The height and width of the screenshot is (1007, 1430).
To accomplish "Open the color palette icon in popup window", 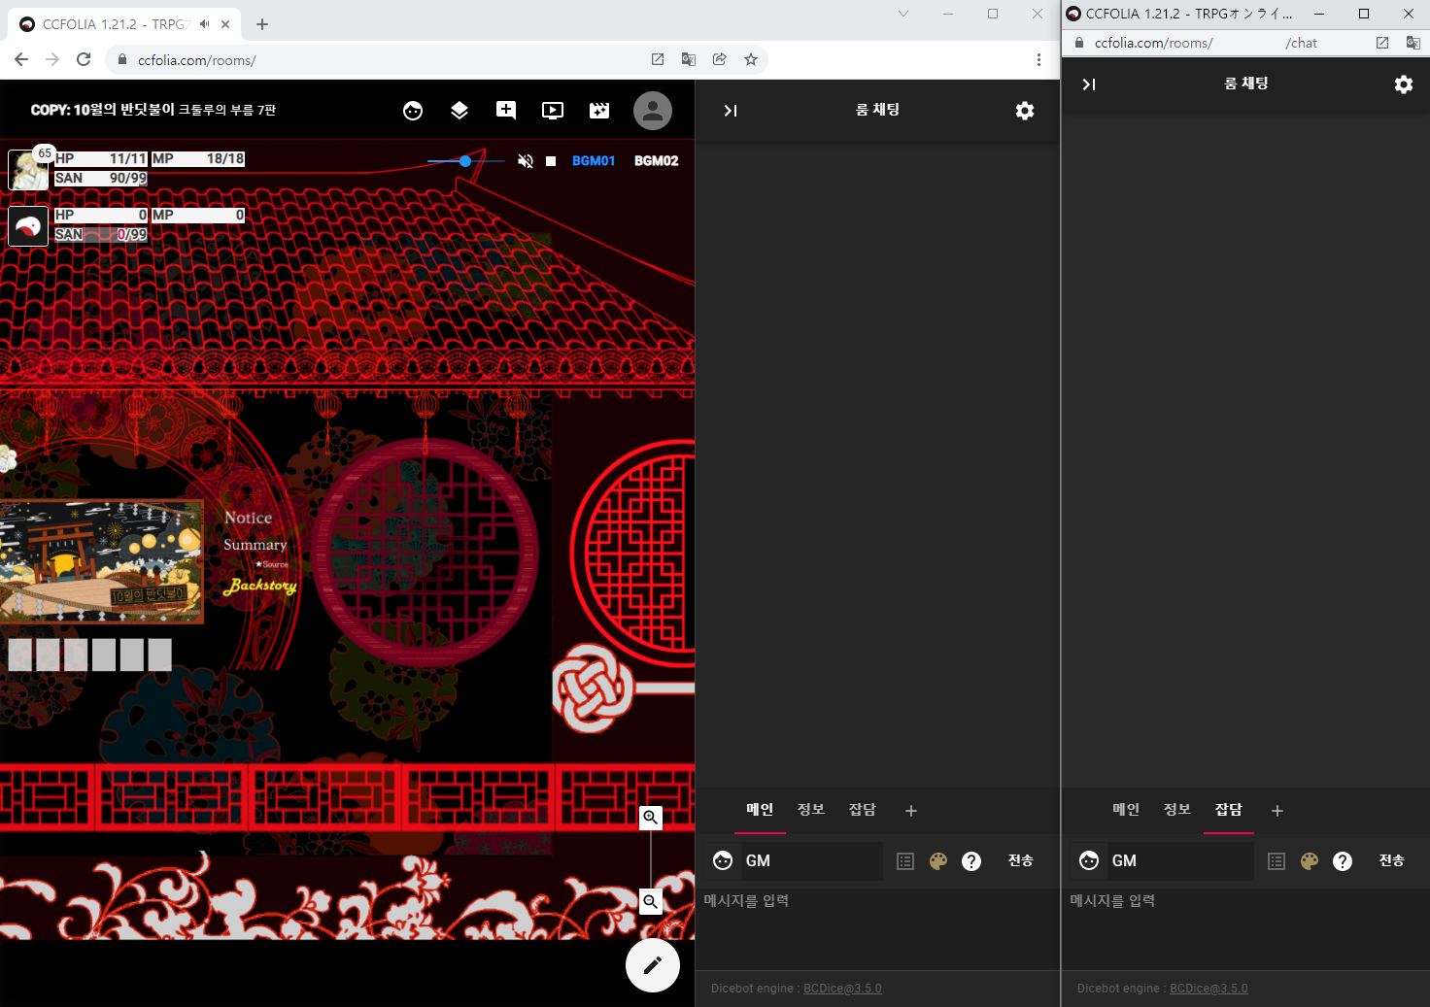I will coord(1310,861).
